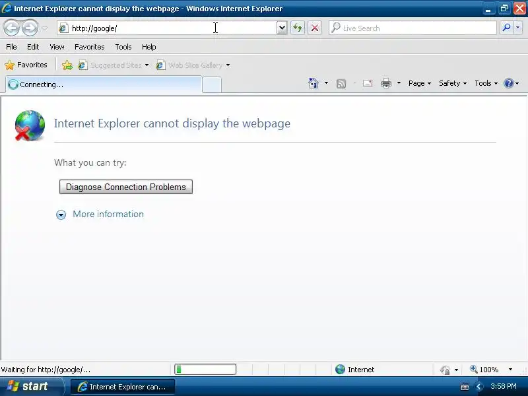Open the recent pages dropdown arrow
This screenshot has height=396, width=528.
pos(45,28)
